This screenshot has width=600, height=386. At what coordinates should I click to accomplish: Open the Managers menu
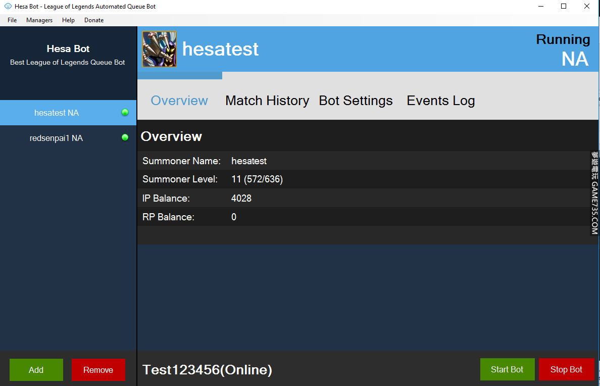(x=39, y=20)
